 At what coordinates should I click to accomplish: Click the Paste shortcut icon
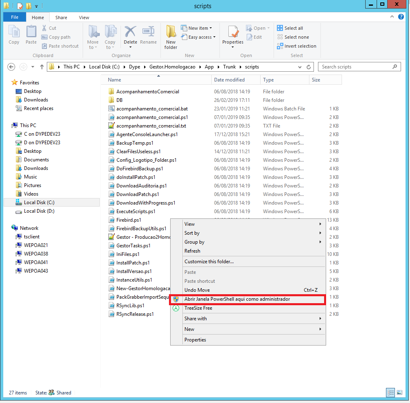coord(44,46)
